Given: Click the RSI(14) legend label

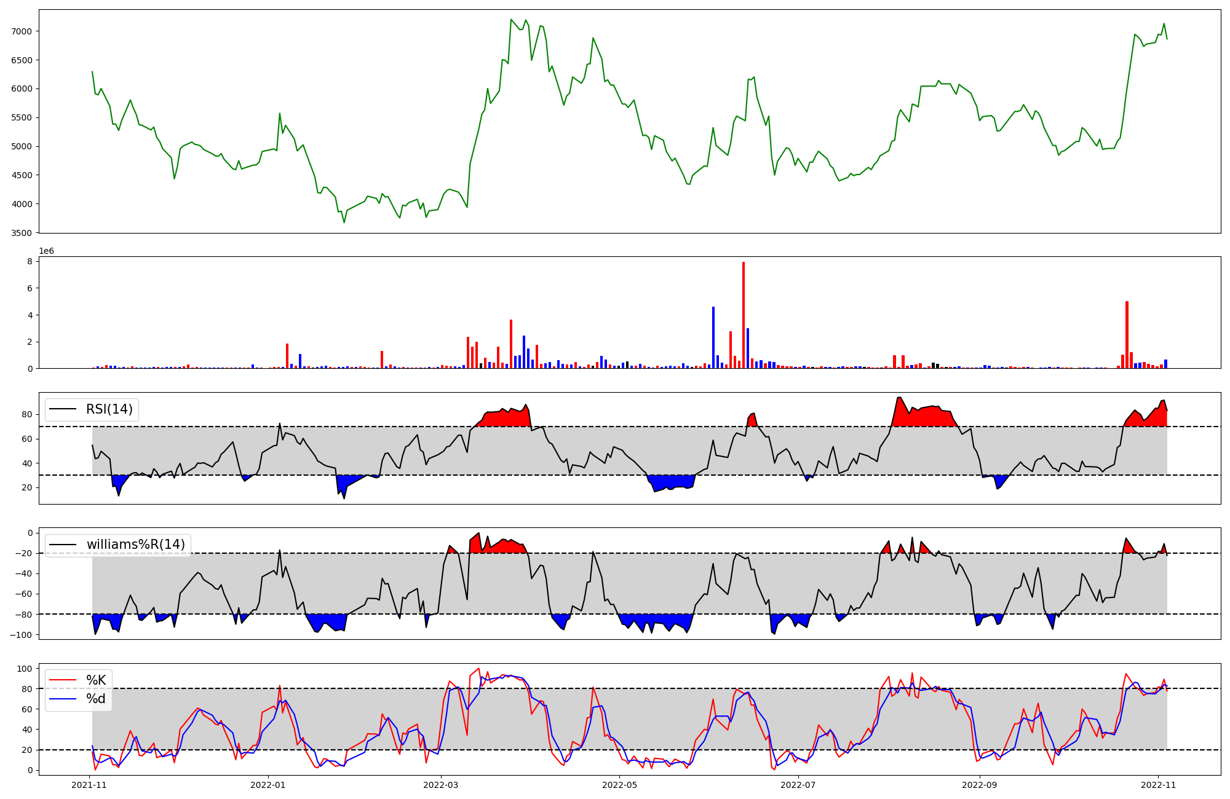Looking at the screenshot, I should 109,409.
